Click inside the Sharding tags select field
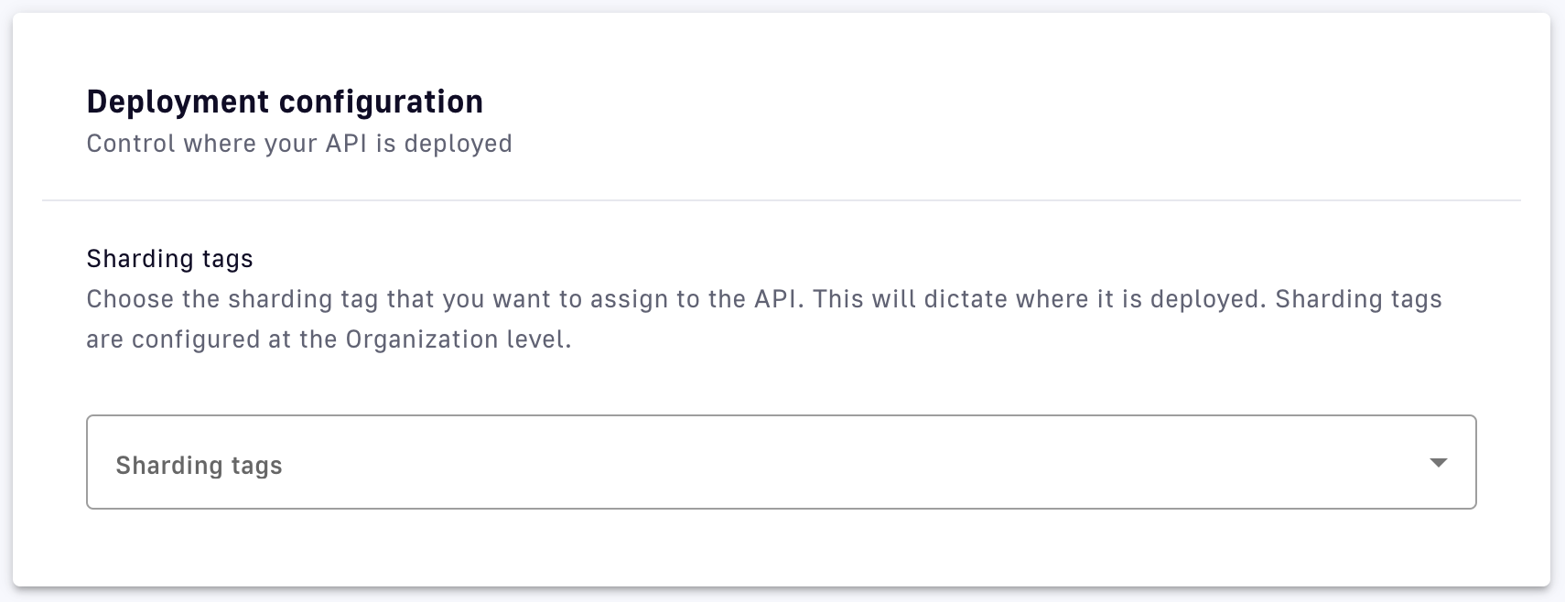This screenshot has height=602, width=1565. (781, 462)
